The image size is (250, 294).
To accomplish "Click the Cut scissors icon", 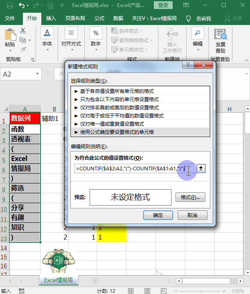I will click(x=23, y=31).
